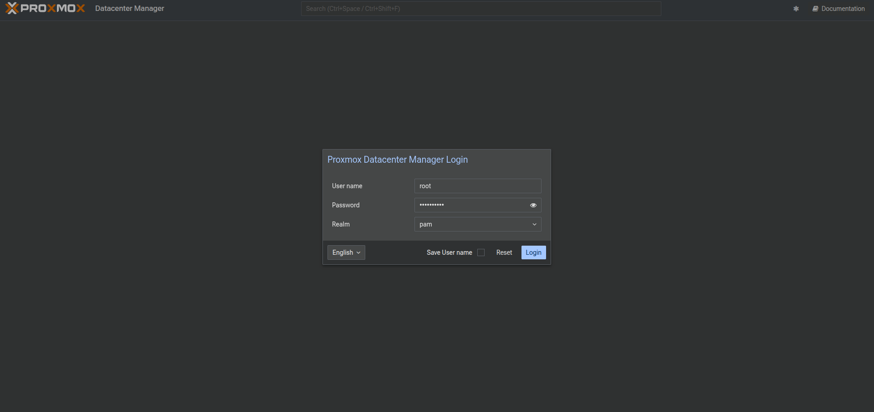Click the Proxmox Datacenter Manager Login heading
This screenshot has width=874, height=412.
coord(398,160)
